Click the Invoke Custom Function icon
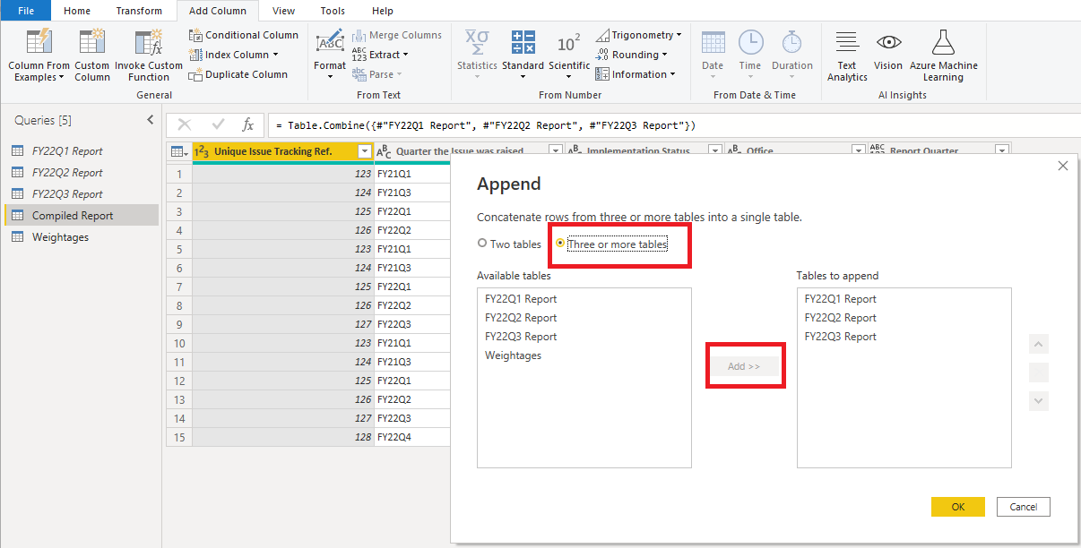This screenshot has width=1081, height=548. pos(148,42)
